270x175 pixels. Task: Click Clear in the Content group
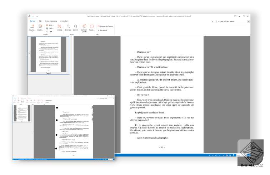(49, 32)
